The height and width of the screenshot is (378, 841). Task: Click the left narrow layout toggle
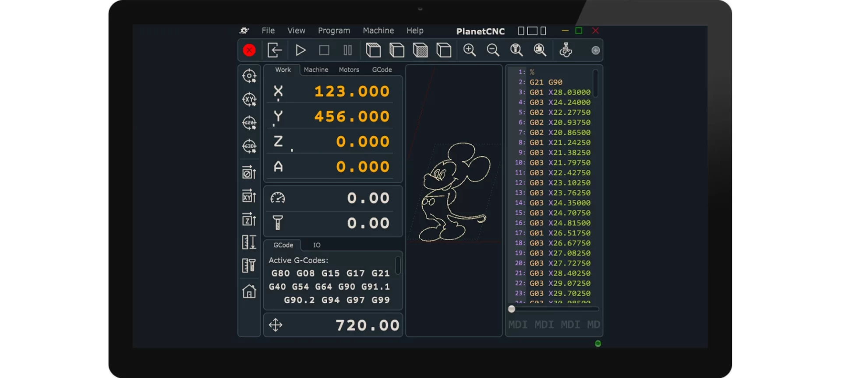[x=521, y=31]
